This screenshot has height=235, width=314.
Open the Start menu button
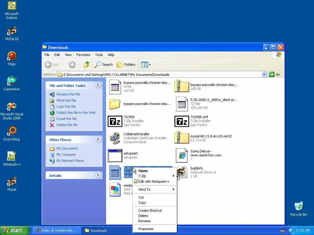14,230
